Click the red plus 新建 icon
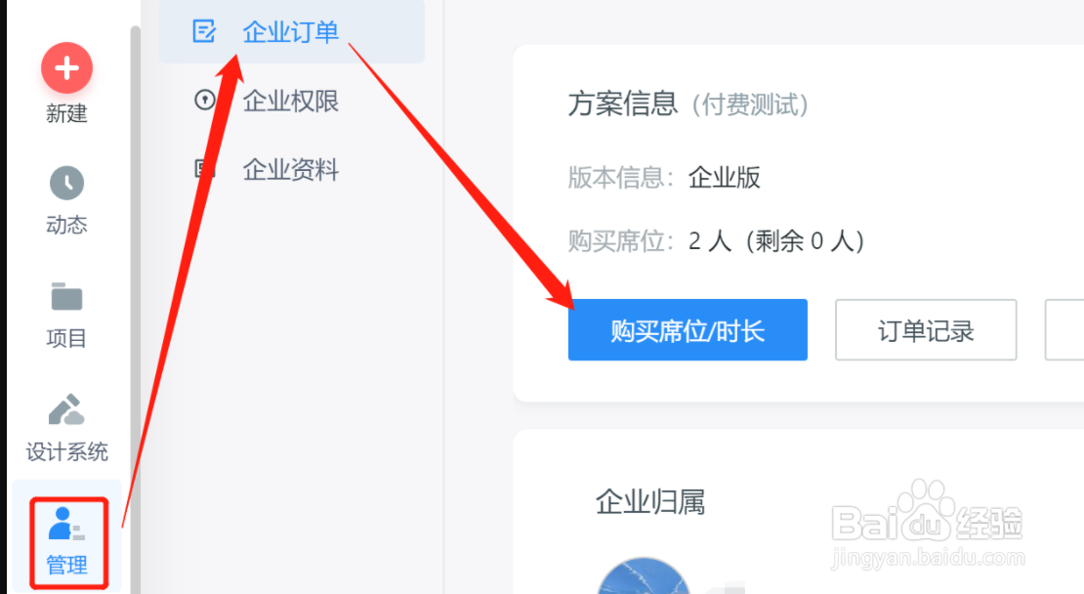This screenshot has width=1084, height=594. click(x=66, y=67)
